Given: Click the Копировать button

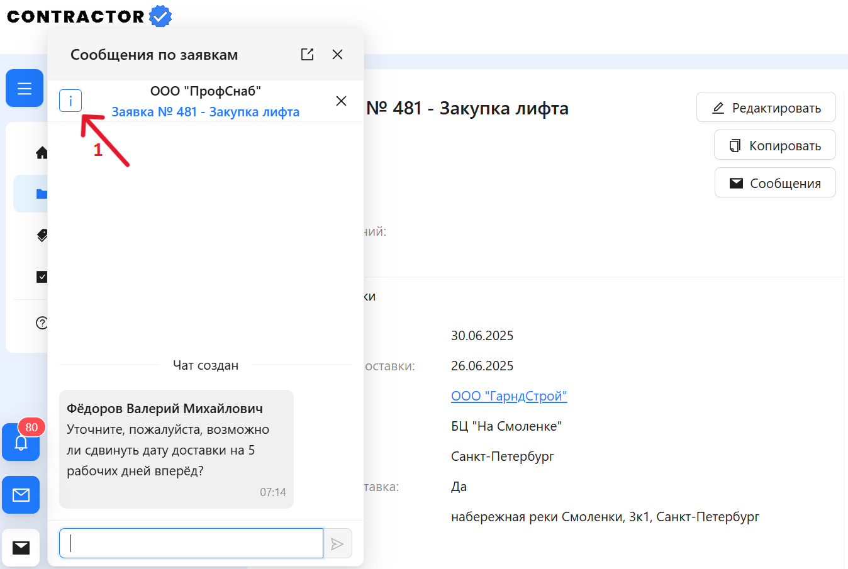Looking at the screenshot, I should click(774, 145).
